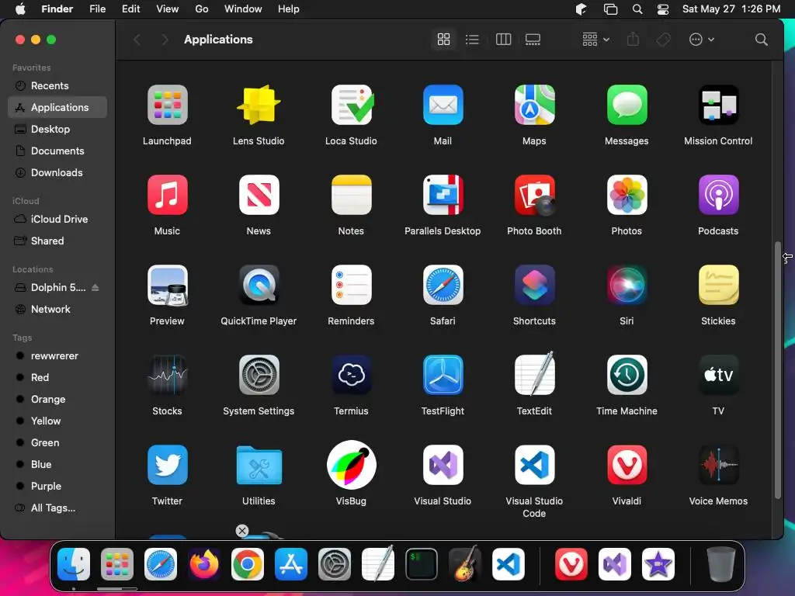Open the QuickTime Player icon

(259, 285)
